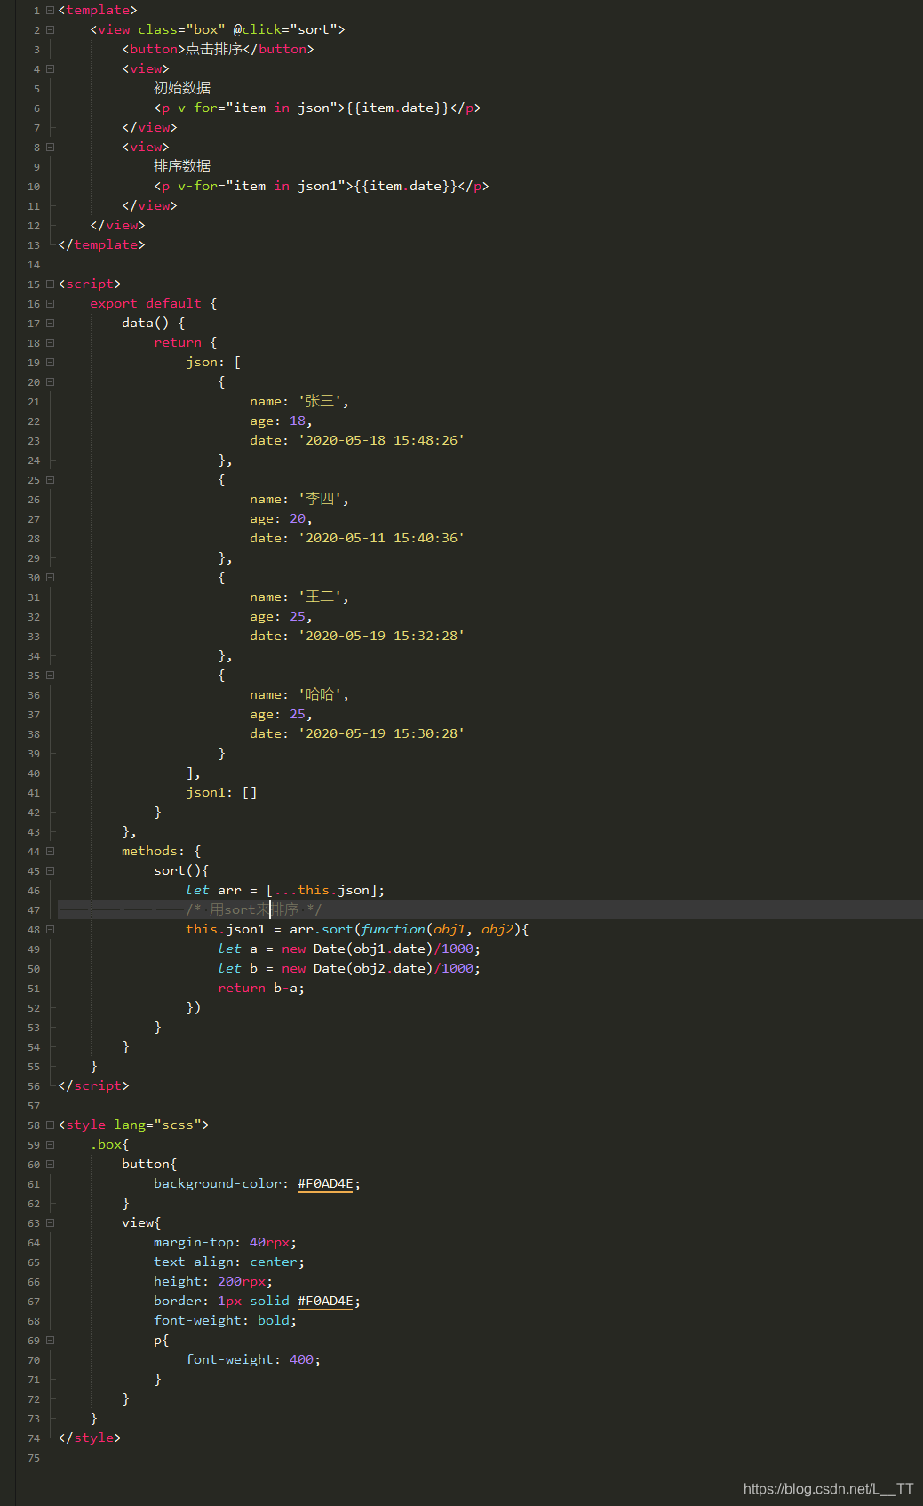Click lang="scss" attribute in style tag
Viewport: 923px width, 1506px height.
[x=157, y=1125]
